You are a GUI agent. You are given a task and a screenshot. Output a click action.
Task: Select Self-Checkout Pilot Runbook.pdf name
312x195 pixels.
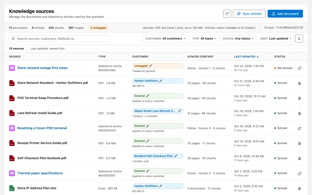42,158
